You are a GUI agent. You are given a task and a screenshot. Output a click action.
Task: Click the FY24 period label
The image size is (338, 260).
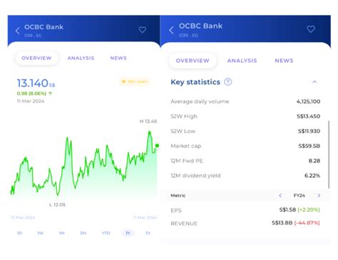pyautogui.click(x=299, y=195)
